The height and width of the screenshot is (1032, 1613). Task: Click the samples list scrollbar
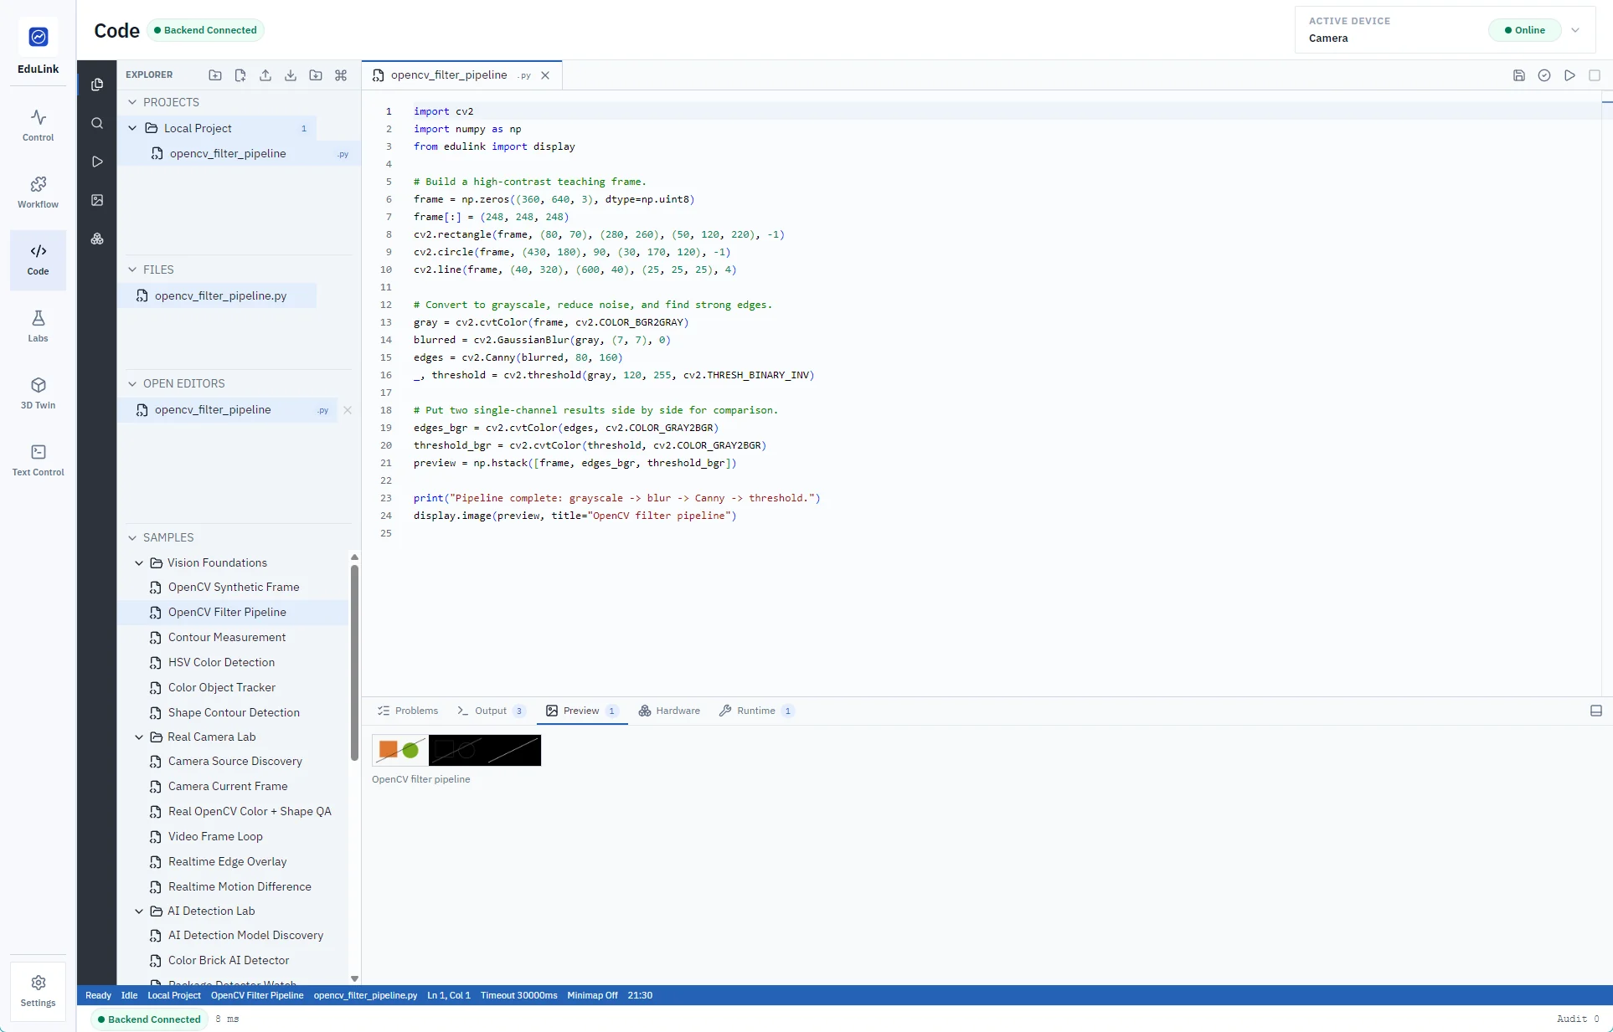tap(354, 661)
